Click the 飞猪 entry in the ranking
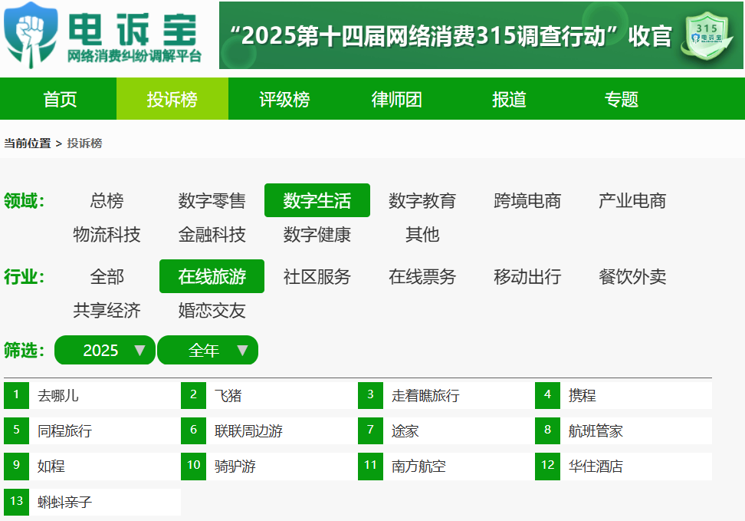745x521 pixels. (228, 395)
